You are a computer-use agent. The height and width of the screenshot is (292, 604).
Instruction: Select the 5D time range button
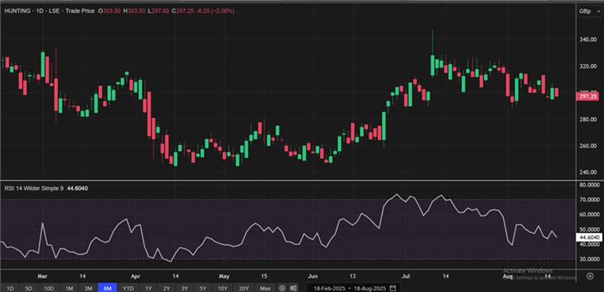(29, 288)
